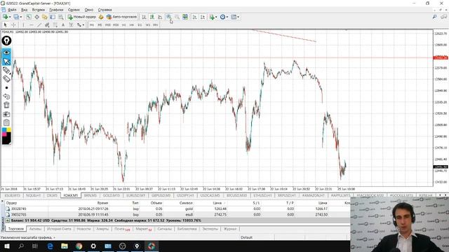This screenshot has height=252, width=449.
Task: Open the Графики menu
Action: [56, 10]
